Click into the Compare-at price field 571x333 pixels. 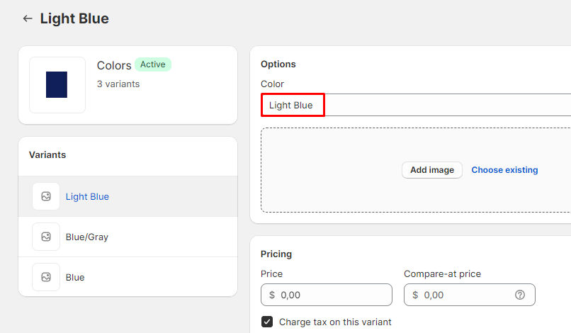point(464,295)
